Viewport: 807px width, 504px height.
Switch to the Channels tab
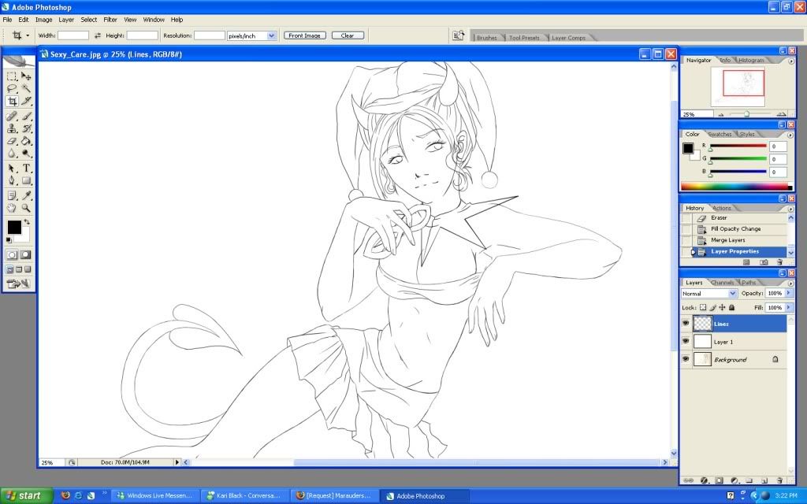coord(722,283)
